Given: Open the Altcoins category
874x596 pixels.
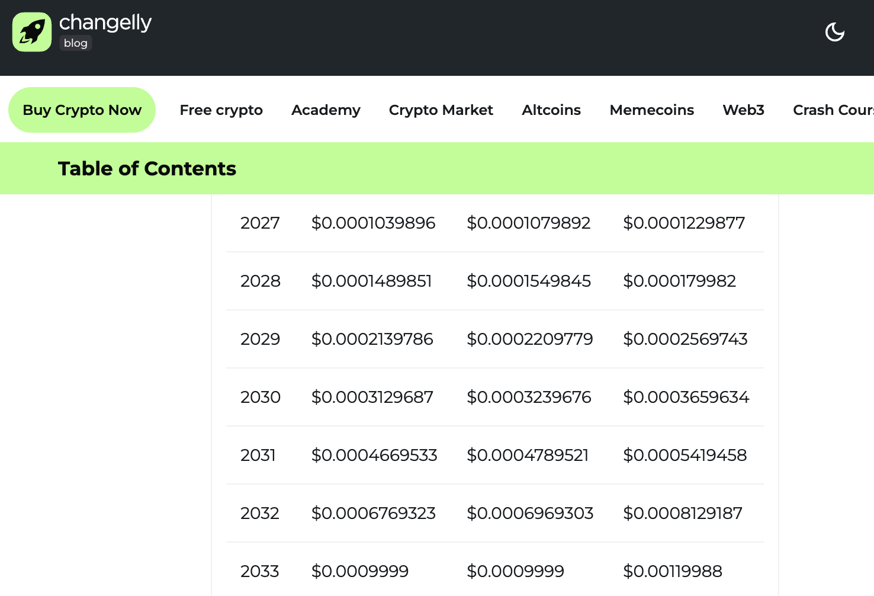Looking at the screenshot, I should [x=551, y=110].
